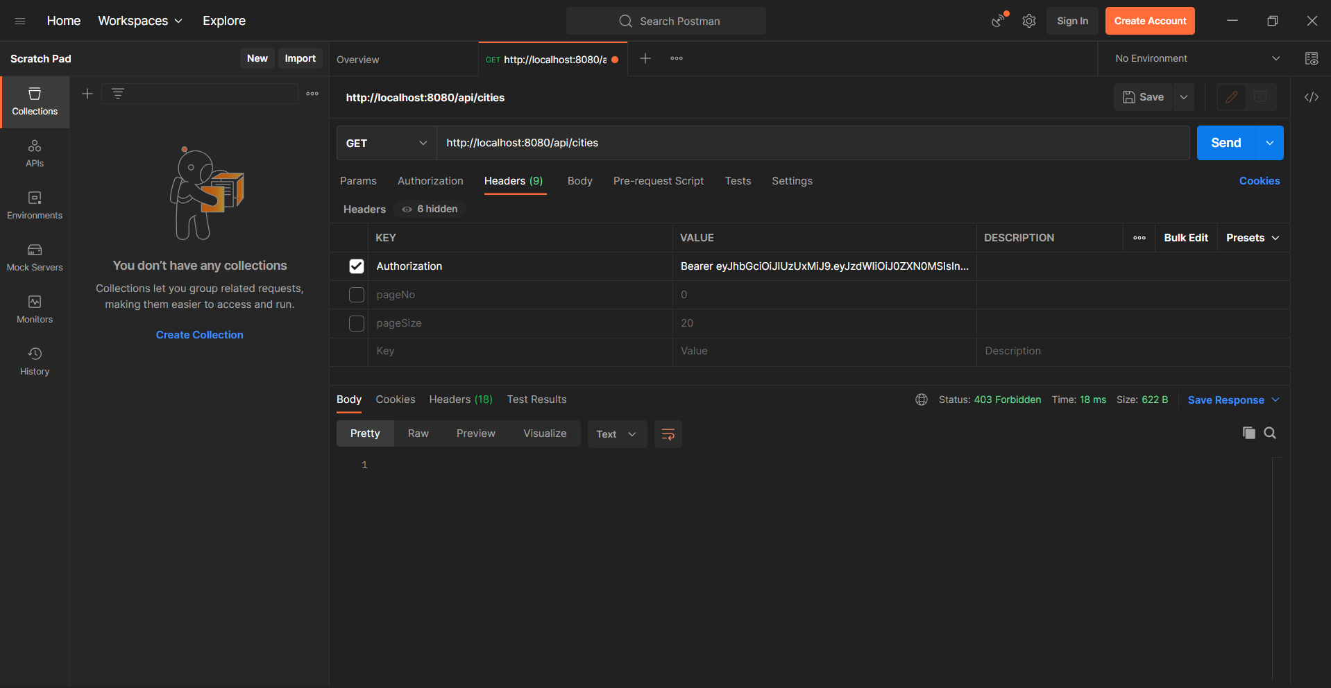Switch to the request Body tab
1331x688 pixels.
tap(580, 181)
